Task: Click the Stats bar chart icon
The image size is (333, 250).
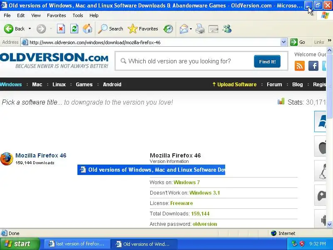Action: tap(281, 101)
